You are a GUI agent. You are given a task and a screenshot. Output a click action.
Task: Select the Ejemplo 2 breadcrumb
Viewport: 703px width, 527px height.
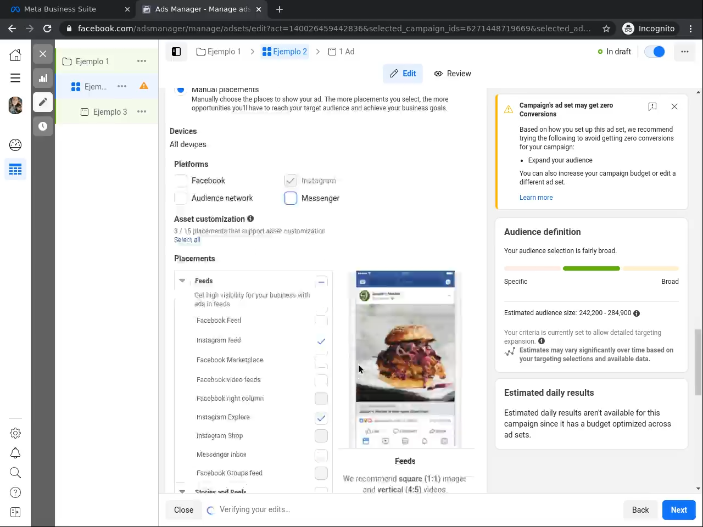tap(284, 52)
